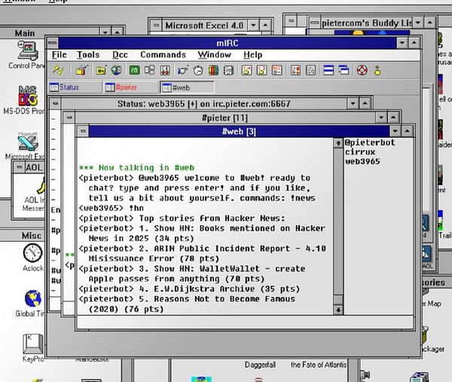Image resolution: width=452 pixels, height=382 pixels.
Task: Click the Microsoft Excel 4.0 title bar
Action: [205, 26]
